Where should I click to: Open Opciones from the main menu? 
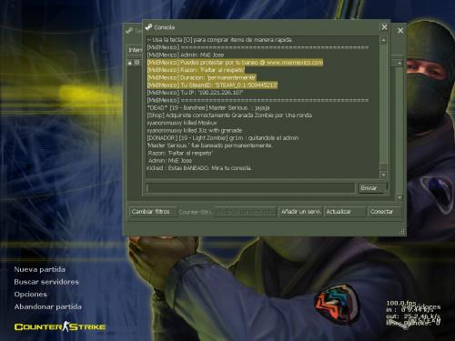click(x=30, y=294)
